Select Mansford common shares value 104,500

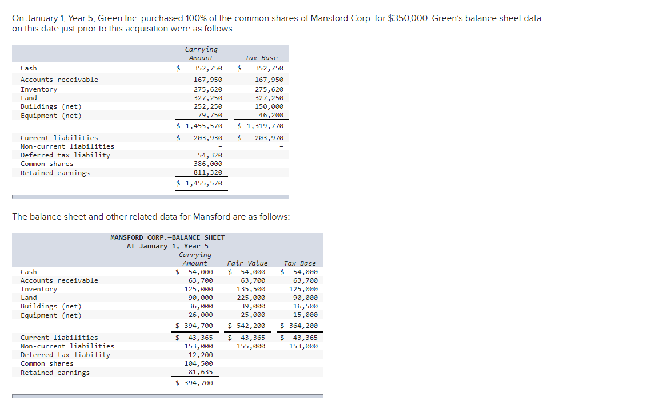(x=198, y=364)
